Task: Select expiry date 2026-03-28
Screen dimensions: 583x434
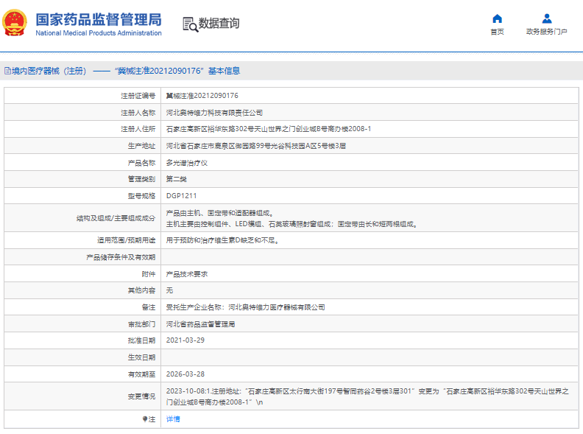Action: pos(185,374)
